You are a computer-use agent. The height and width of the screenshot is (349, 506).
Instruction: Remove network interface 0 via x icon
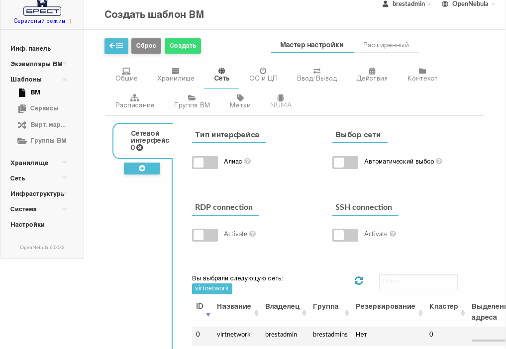tap(140, 148)
